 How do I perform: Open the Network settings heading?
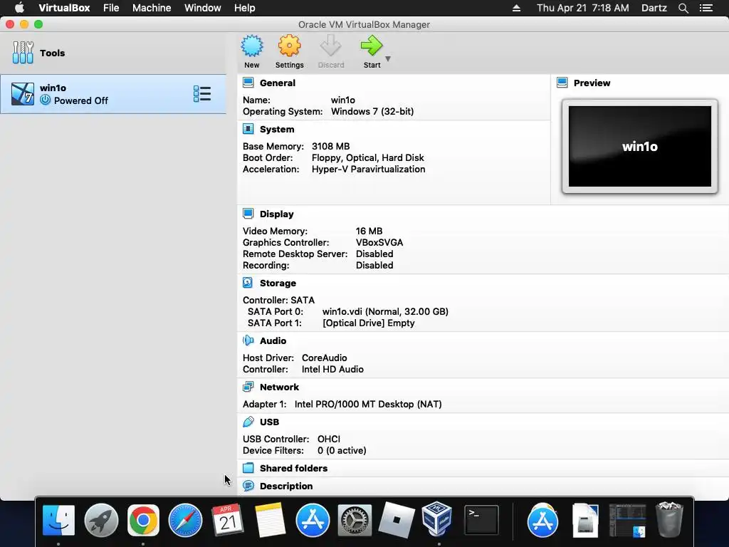pos(279,387)
